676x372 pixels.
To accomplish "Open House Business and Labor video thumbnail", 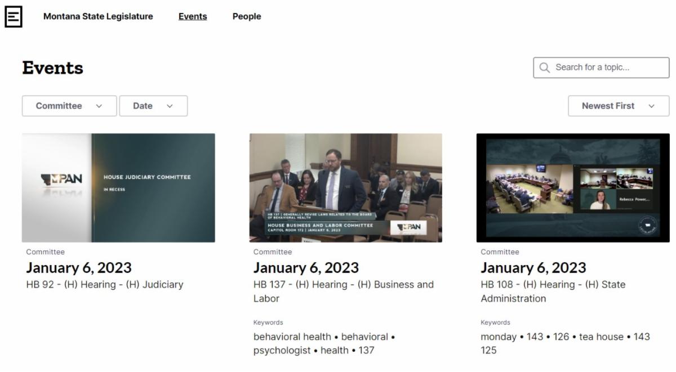I will [346, 188].
